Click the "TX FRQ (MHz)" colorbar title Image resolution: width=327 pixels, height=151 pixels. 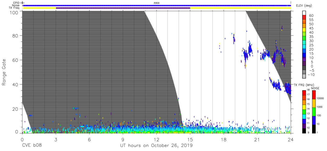tap(304, 85)
